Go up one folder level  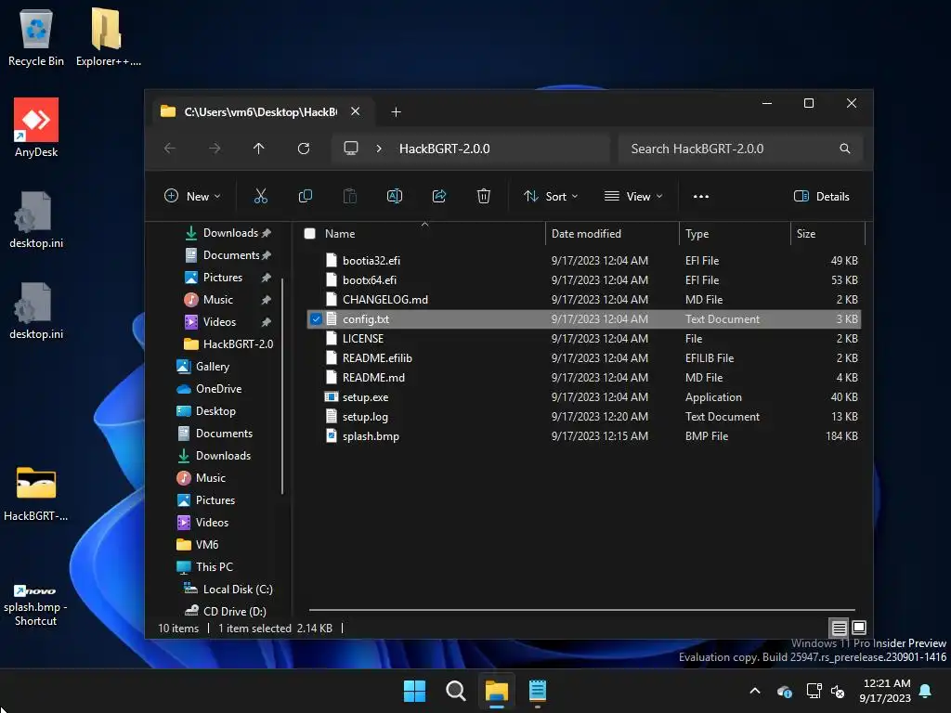click(x=259, y=149)
